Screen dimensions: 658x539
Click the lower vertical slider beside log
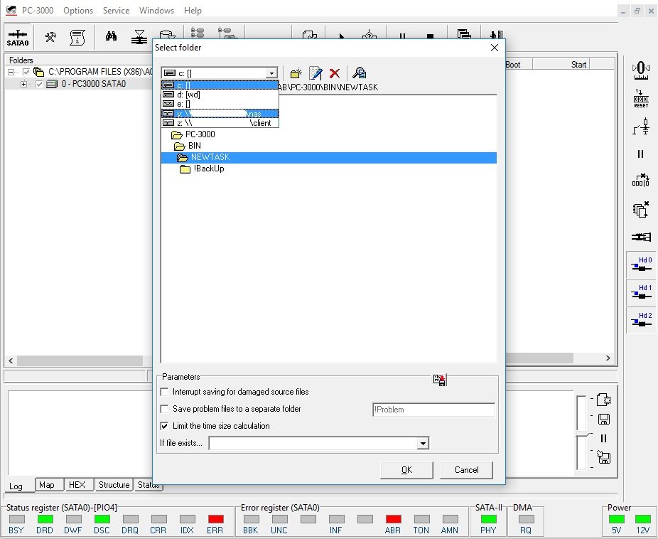pyautogui.click(x=581, y=453)
